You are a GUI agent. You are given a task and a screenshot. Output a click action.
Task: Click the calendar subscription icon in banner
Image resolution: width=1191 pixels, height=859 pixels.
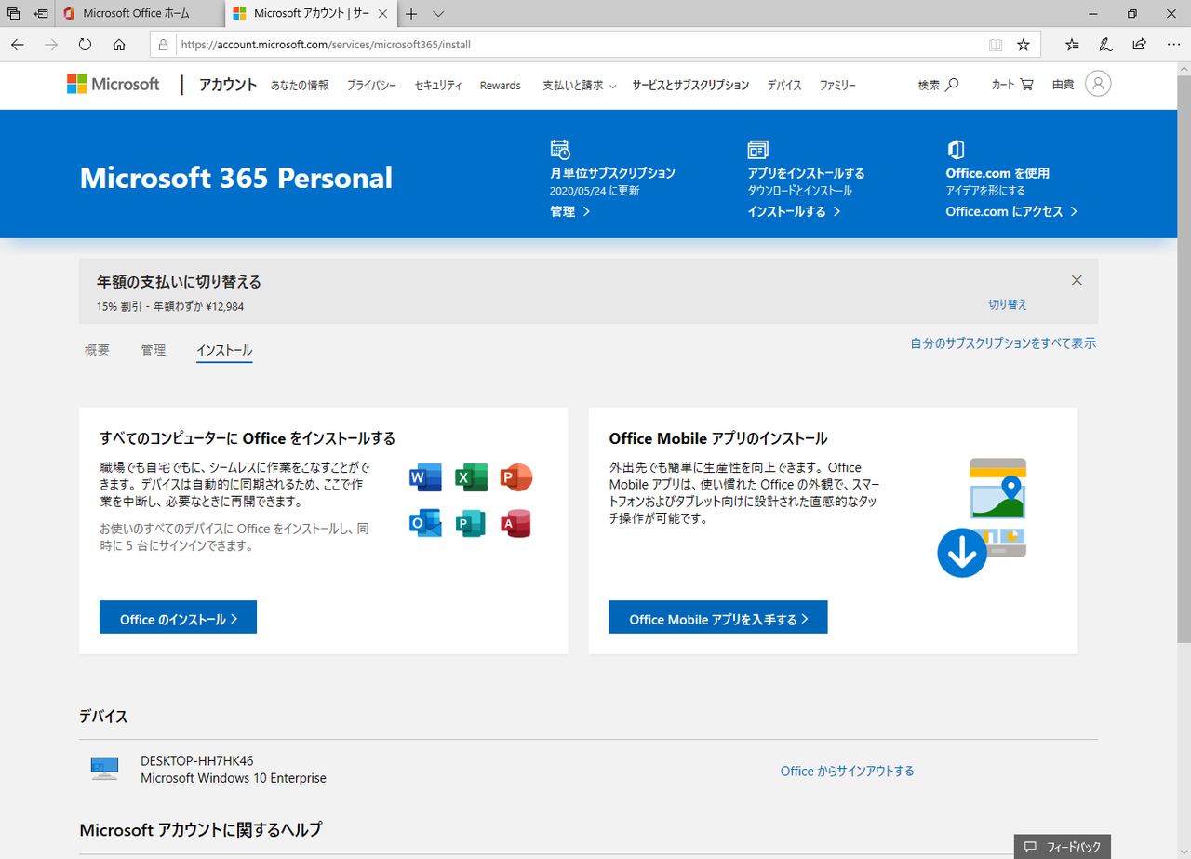560,149
